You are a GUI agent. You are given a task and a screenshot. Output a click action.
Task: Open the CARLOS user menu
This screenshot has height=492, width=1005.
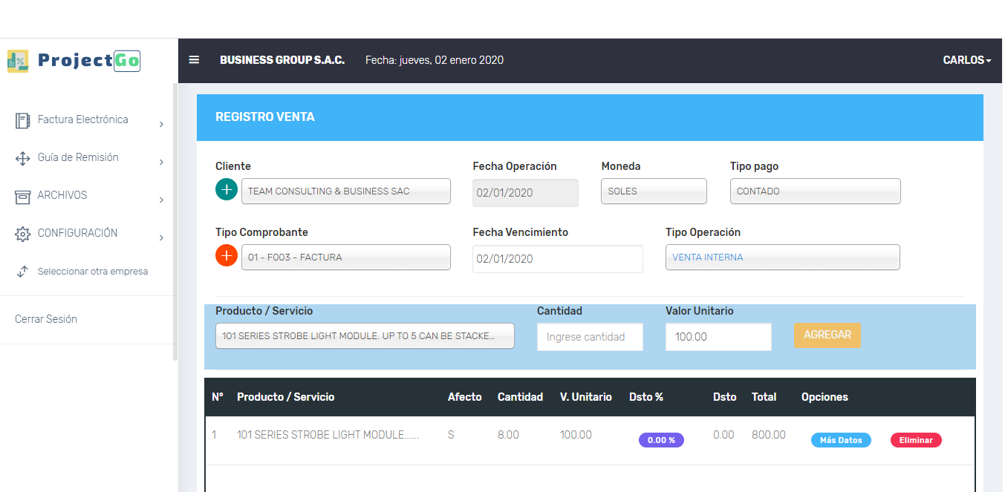[x=966, y=60]
